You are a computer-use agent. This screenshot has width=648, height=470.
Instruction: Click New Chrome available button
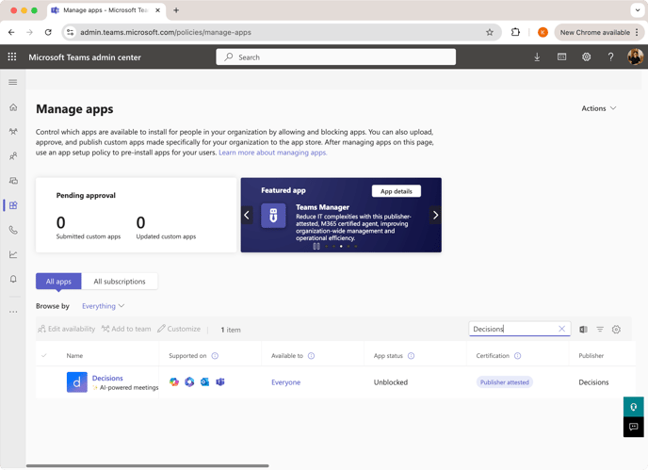pos(599,32)
